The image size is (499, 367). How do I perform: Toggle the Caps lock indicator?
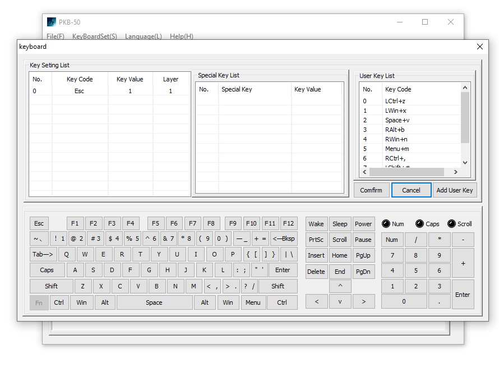(419, 224)
